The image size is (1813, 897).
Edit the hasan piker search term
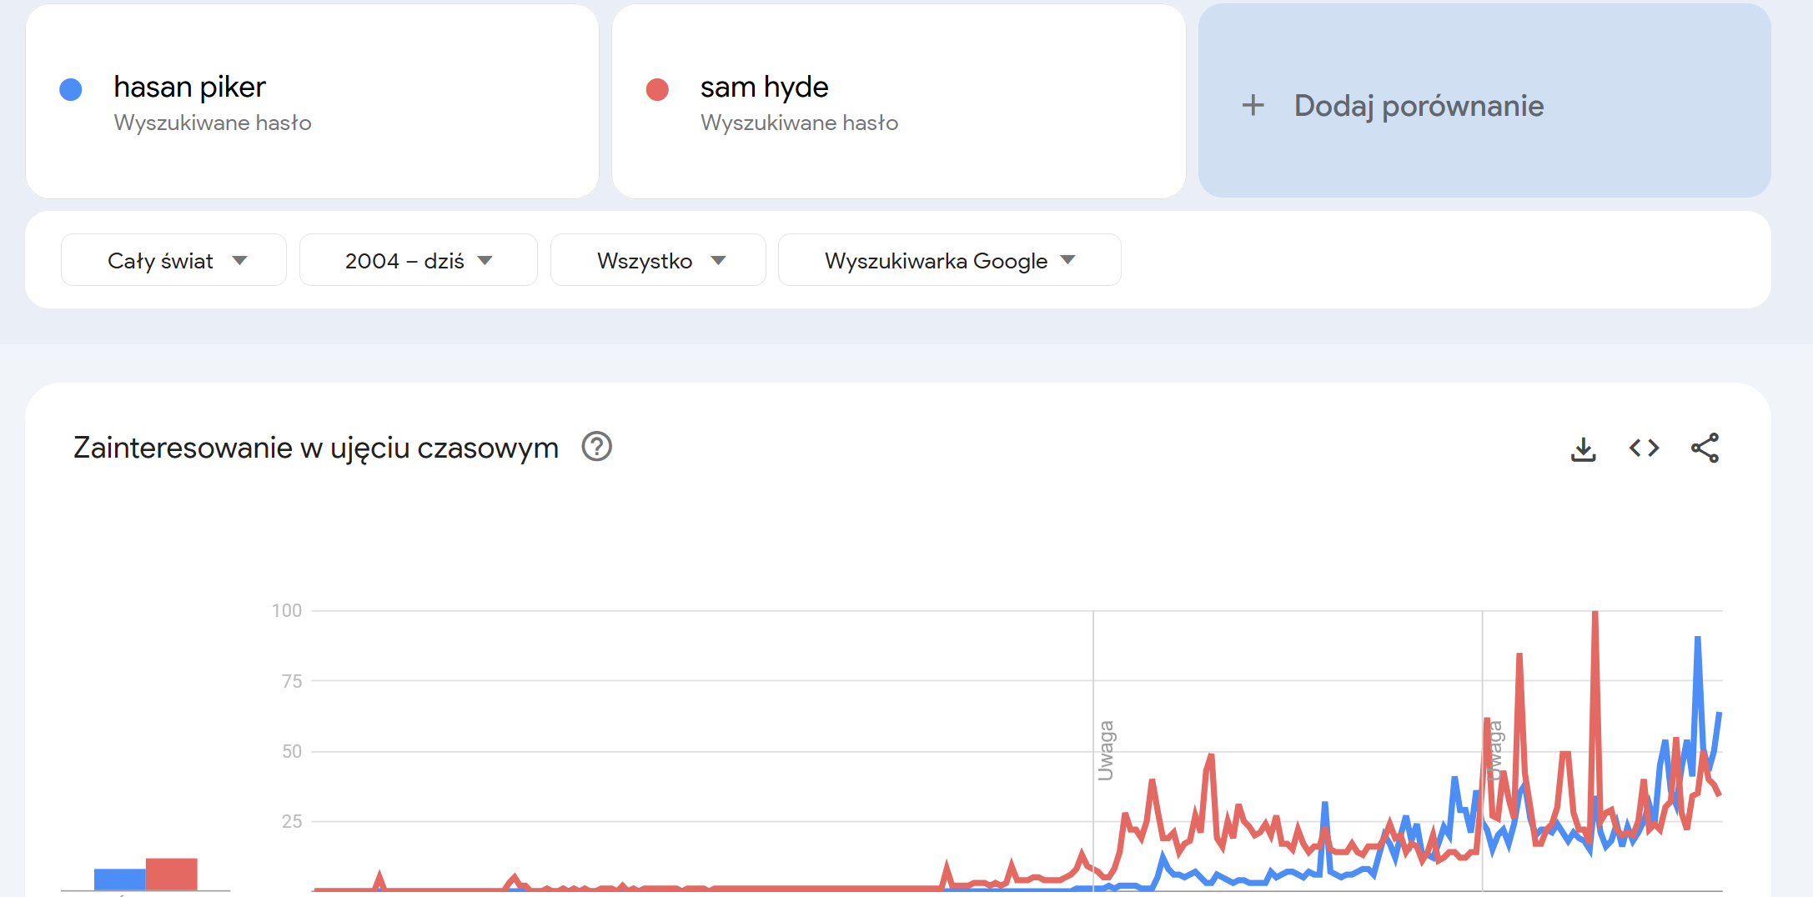189,87
